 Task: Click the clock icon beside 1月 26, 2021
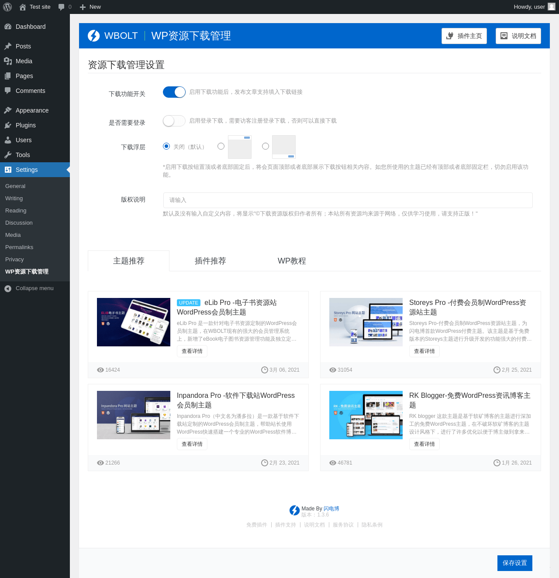(497, 463)
